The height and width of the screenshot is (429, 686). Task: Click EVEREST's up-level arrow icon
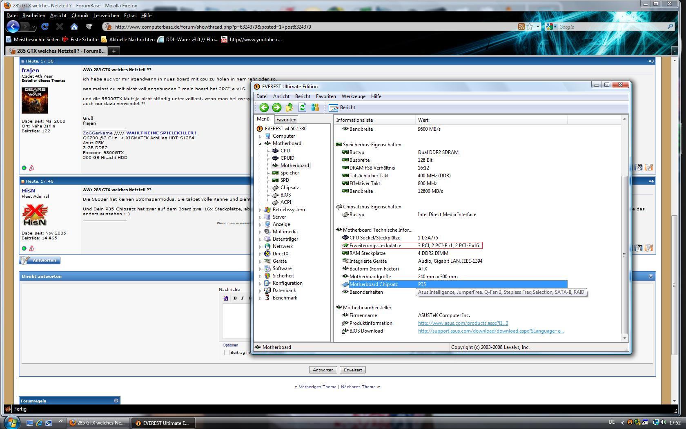290,107
